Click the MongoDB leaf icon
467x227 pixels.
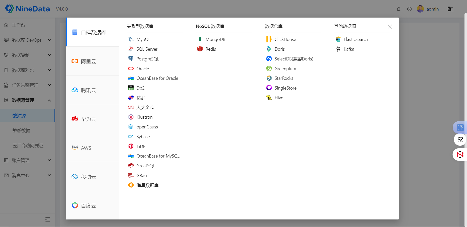200,39
